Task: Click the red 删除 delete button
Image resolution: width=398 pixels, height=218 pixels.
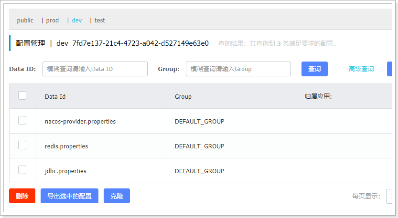Action: click(22, 196)
